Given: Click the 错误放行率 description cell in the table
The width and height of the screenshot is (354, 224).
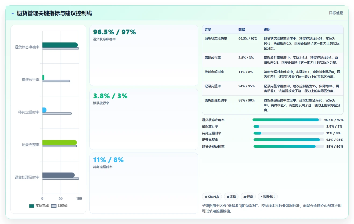Looking at the screenshot, I should coord(302,60).
